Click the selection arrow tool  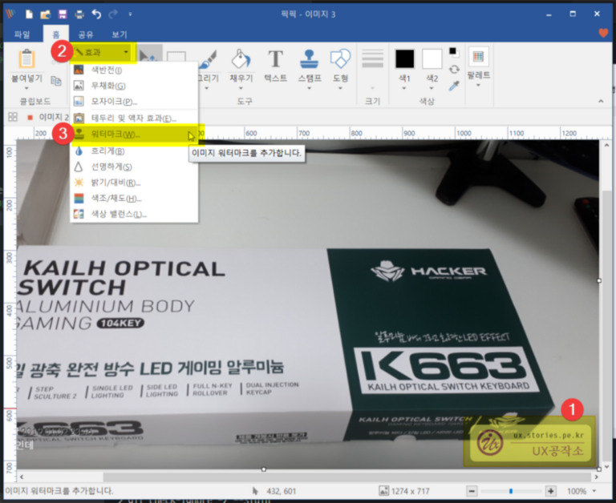click(x=148, y=56)
